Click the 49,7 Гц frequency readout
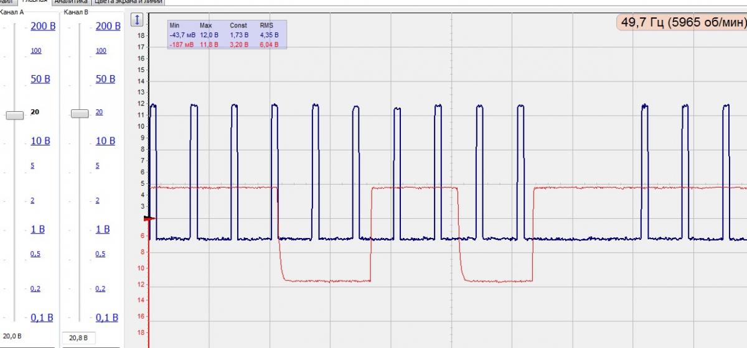Viewport: 747px width, 348px height. click(x=682, y=23)
